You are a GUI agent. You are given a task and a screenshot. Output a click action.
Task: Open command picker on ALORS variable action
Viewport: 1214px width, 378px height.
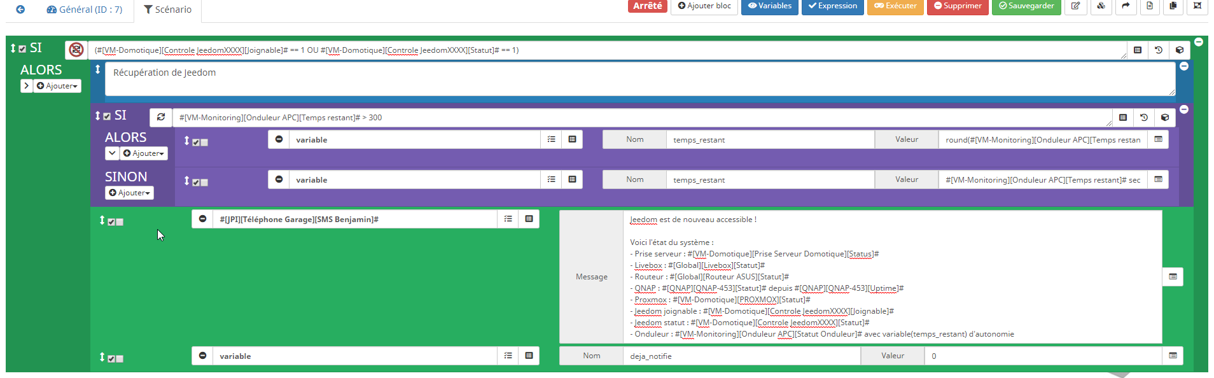tap(572, 139)
